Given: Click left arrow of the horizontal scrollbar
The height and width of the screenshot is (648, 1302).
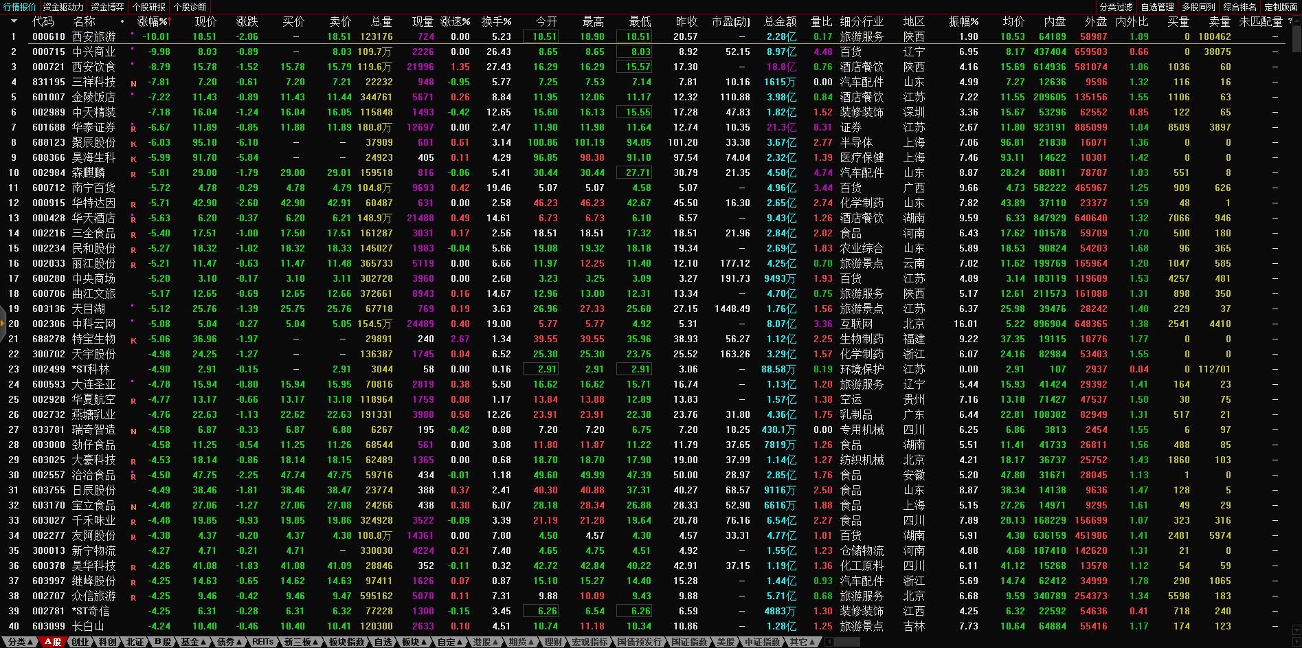Looking at the screenshot, I should pos(829,642).
